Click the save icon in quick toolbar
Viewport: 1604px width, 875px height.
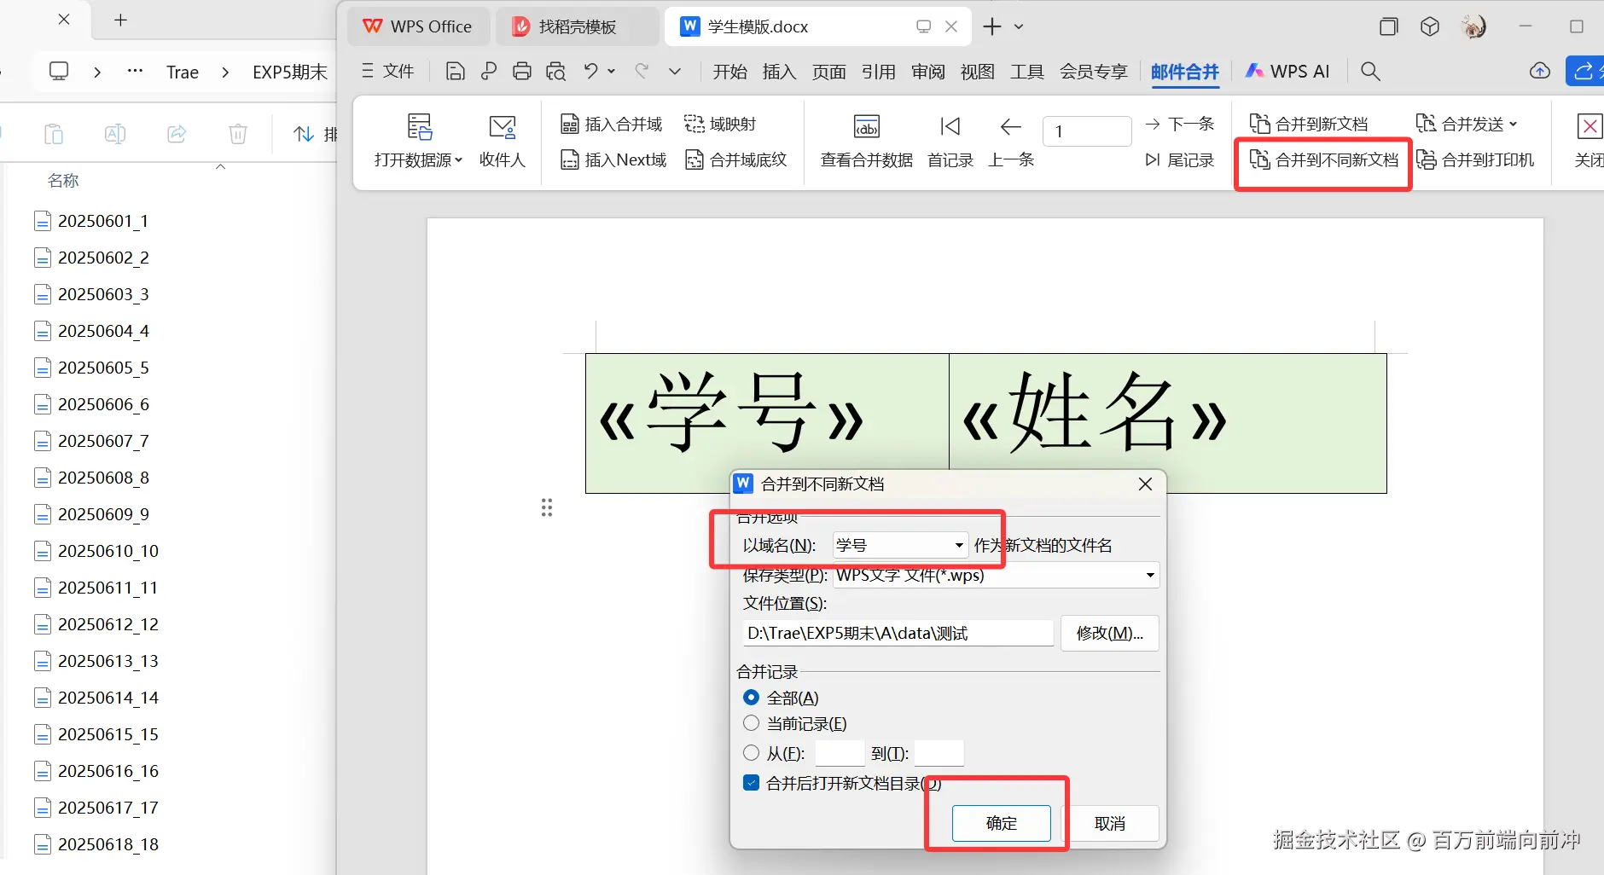pyautogui.click(x=456, y=72)
